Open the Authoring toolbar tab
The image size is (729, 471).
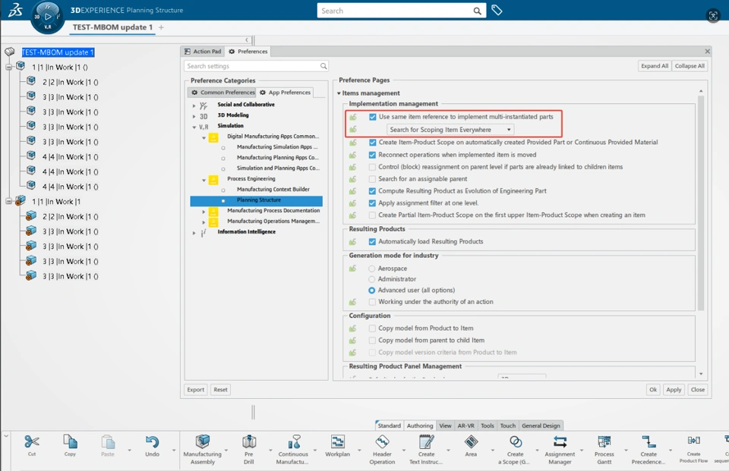[419, 425]
